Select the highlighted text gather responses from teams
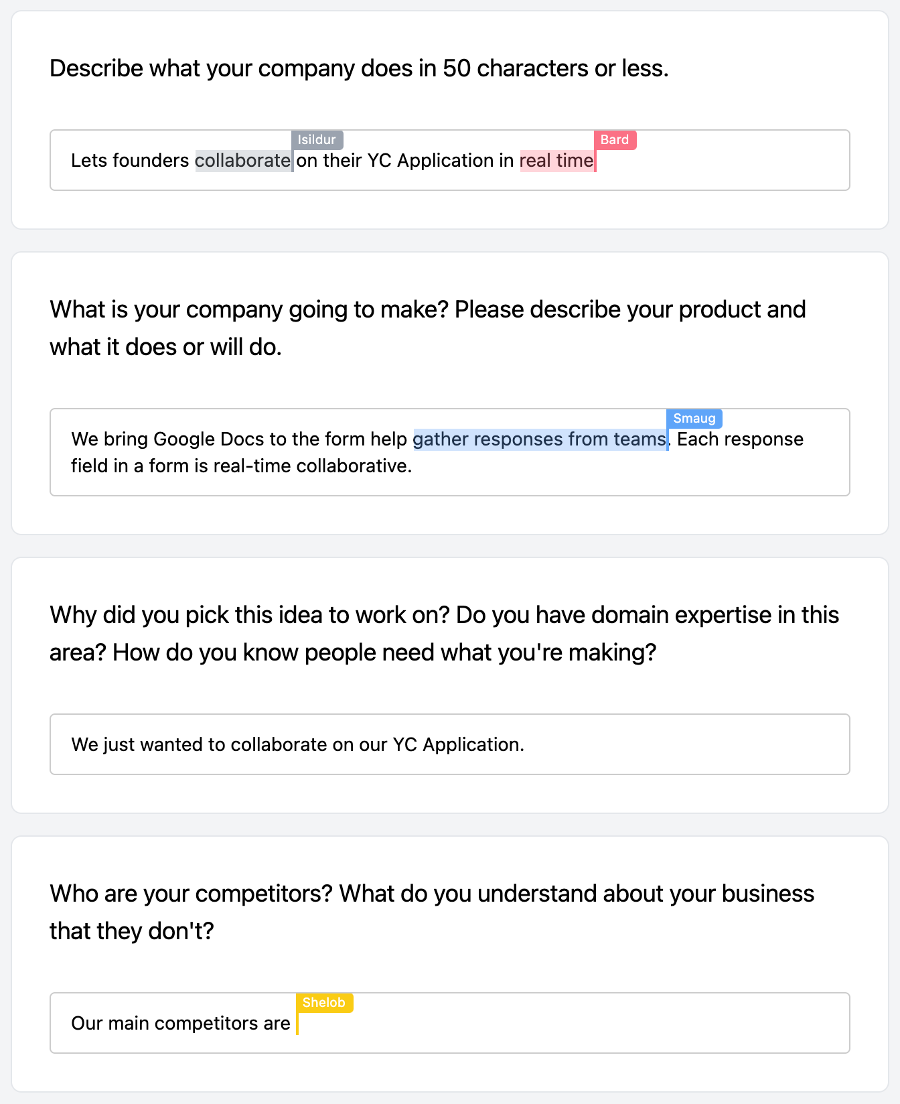Screen dimensions: 900x1104 (540, 439)
